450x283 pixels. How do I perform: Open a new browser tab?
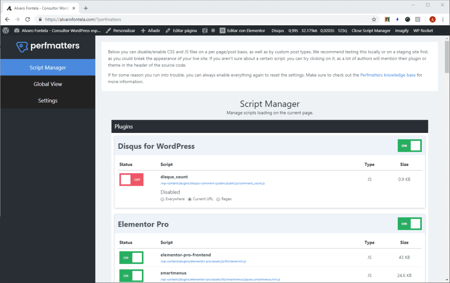click(86, 8)
